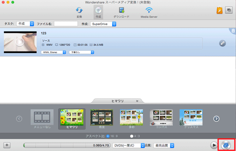Focus the ファイル名 input field
The height and width of the screenshot is (151, 236).
click(x=66, y=24)
